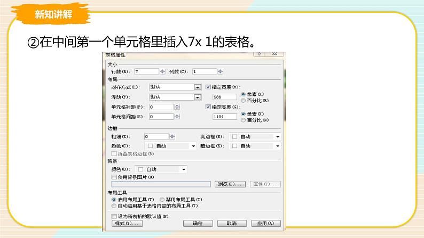The width and height of the screenshot is (424, 238).
Task: Click the help question mark button in the dialog title bar
Action: (260, 54)
